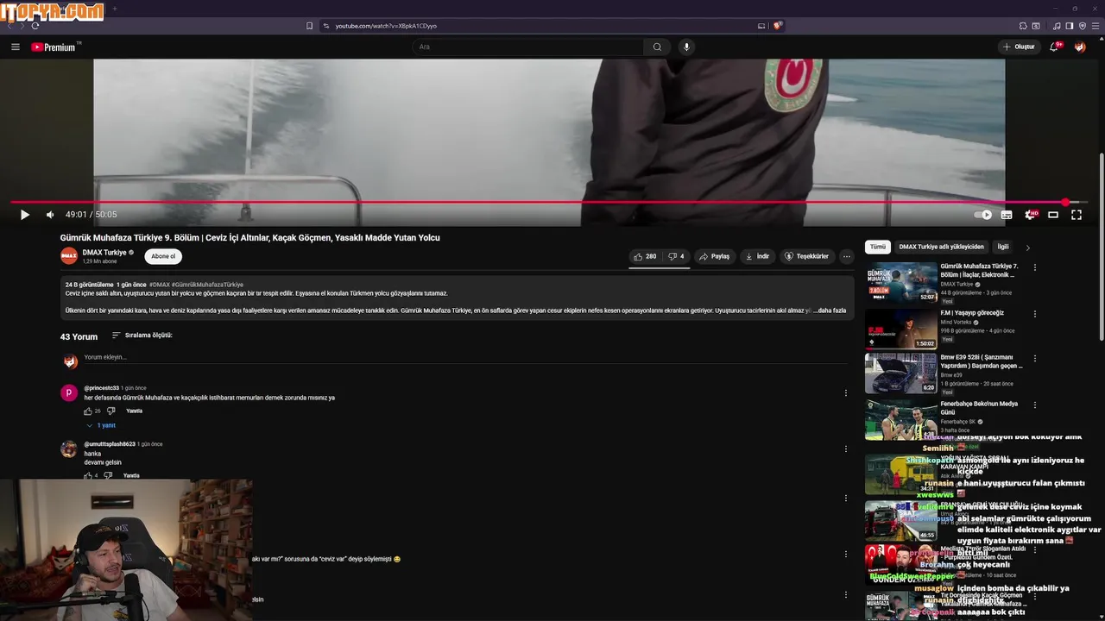Dislike the video showing 4 dislikes
Screen dimensions: 1105x621
[676, 256]
